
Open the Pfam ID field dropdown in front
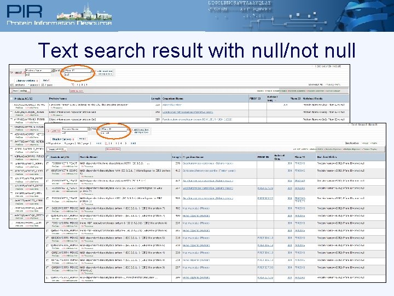(128, 129)
